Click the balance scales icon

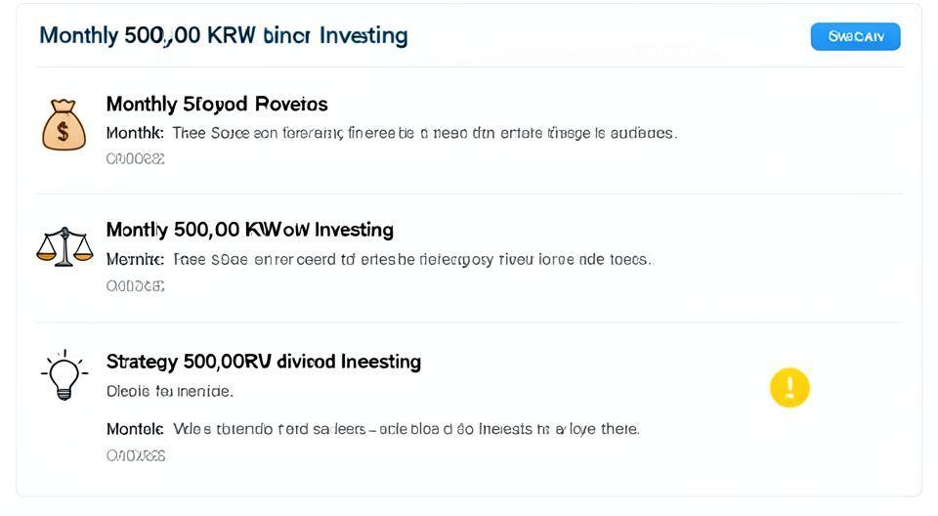coord(64,247)
